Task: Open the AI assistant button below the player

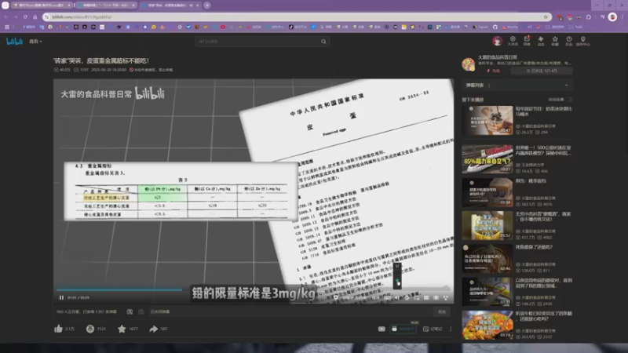Action: click(x=403, y=329)
